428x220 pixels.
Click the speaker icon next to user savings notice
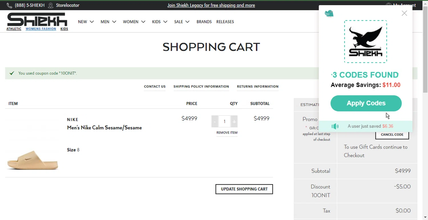coord(335,126)
